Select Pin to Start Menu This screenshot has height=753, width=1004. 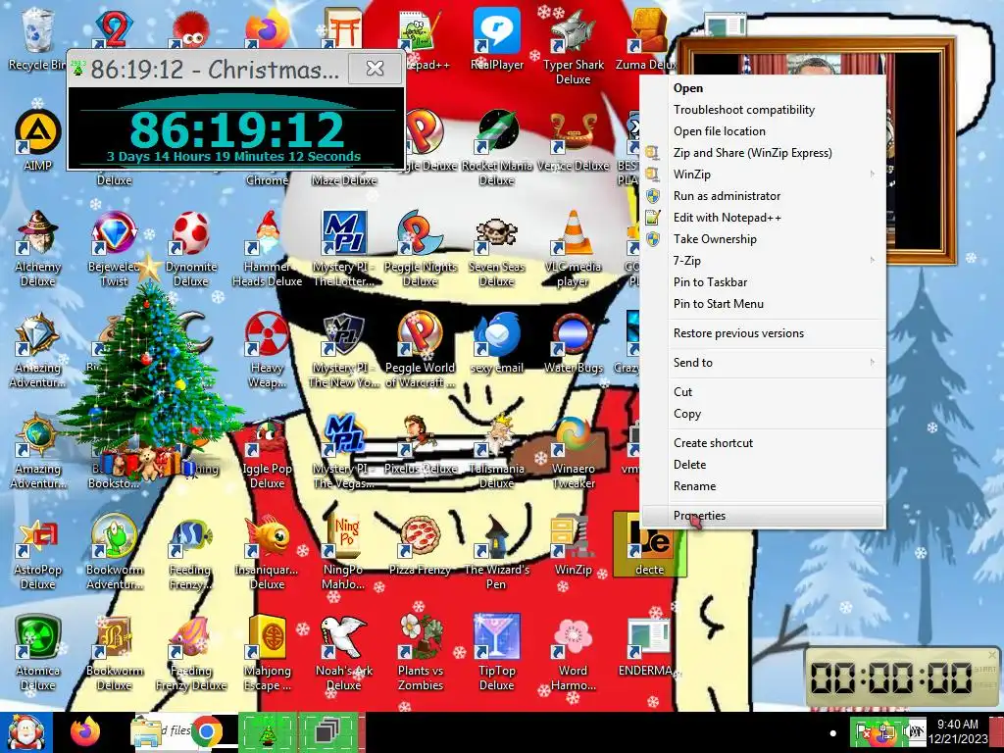[x=763, y=304]
